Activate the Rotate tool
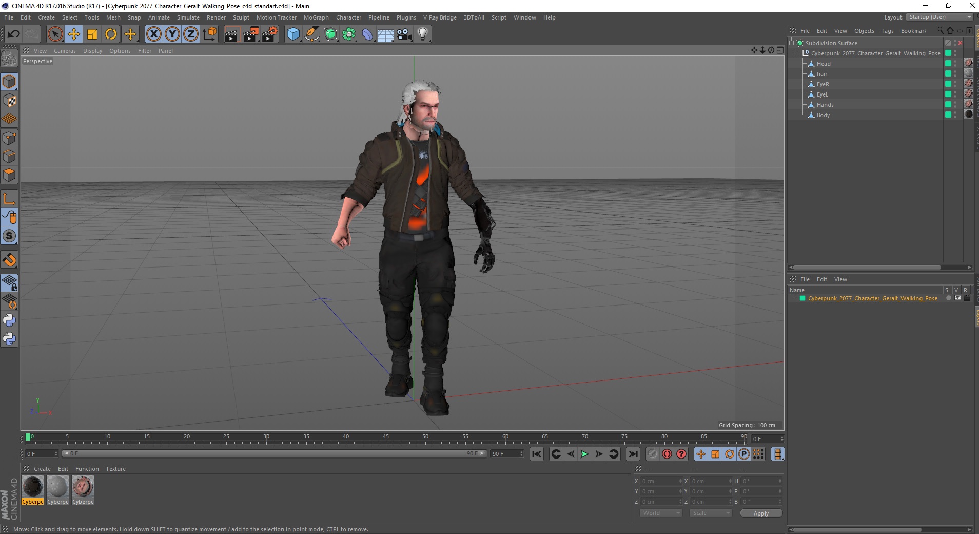The image size is (979, 534). click(111, 34)
